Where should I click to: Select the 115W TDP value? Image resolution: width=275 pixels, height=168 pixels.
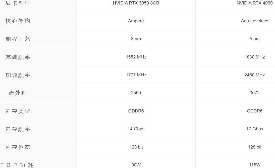click(x=254, y=165)
